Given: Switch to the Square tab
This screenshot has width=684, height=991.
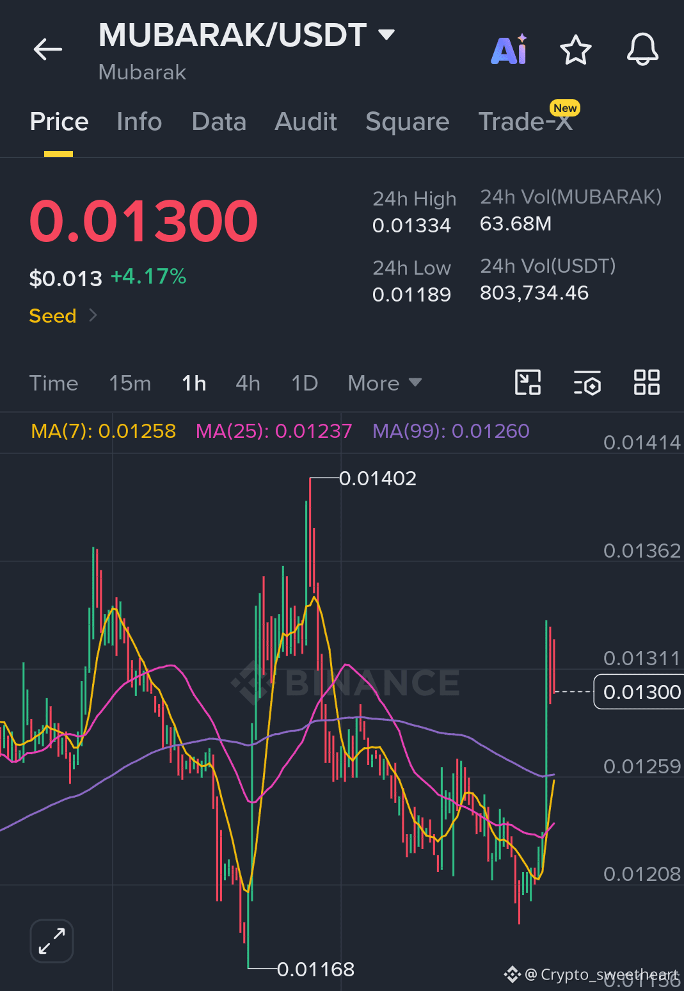Looking at the screenshot, I should (x=408, y=122).
